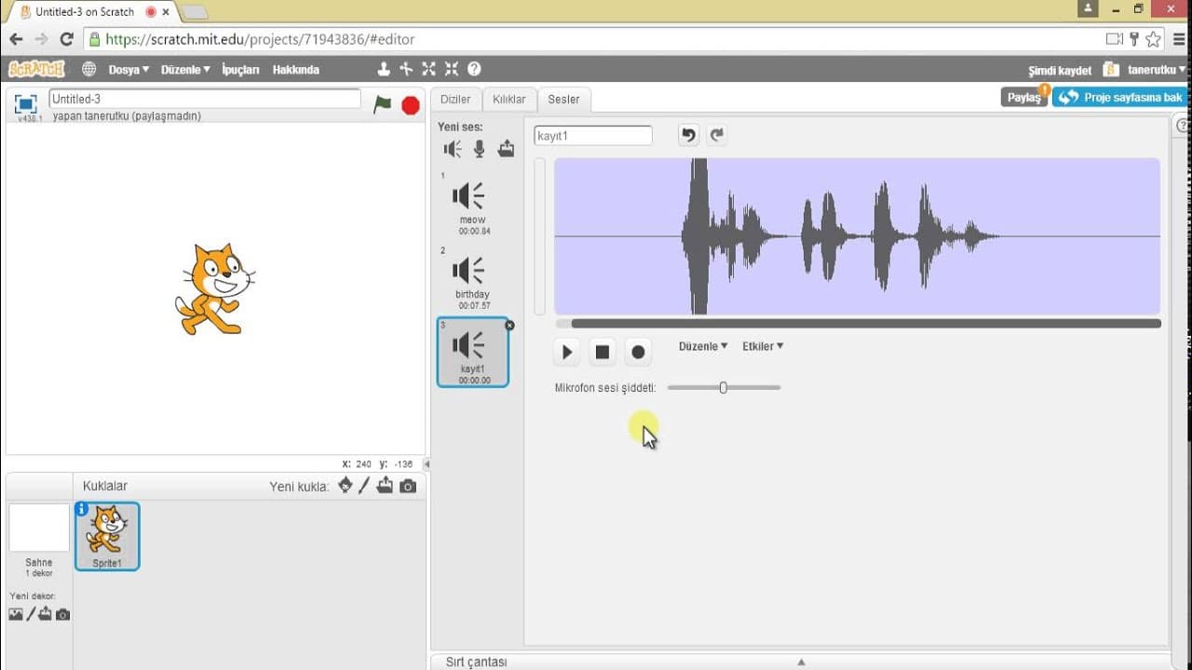Open the Chrome menu button
This screenshot has height=670, width=1192.
pos(1177,39)
